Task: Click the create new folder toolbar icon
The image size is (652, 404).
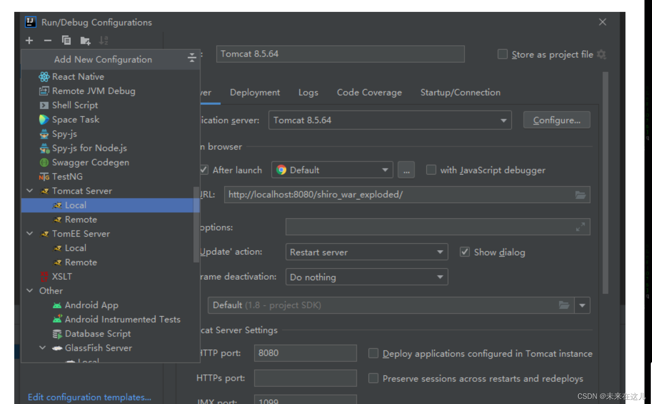Action: coord(85,40)
